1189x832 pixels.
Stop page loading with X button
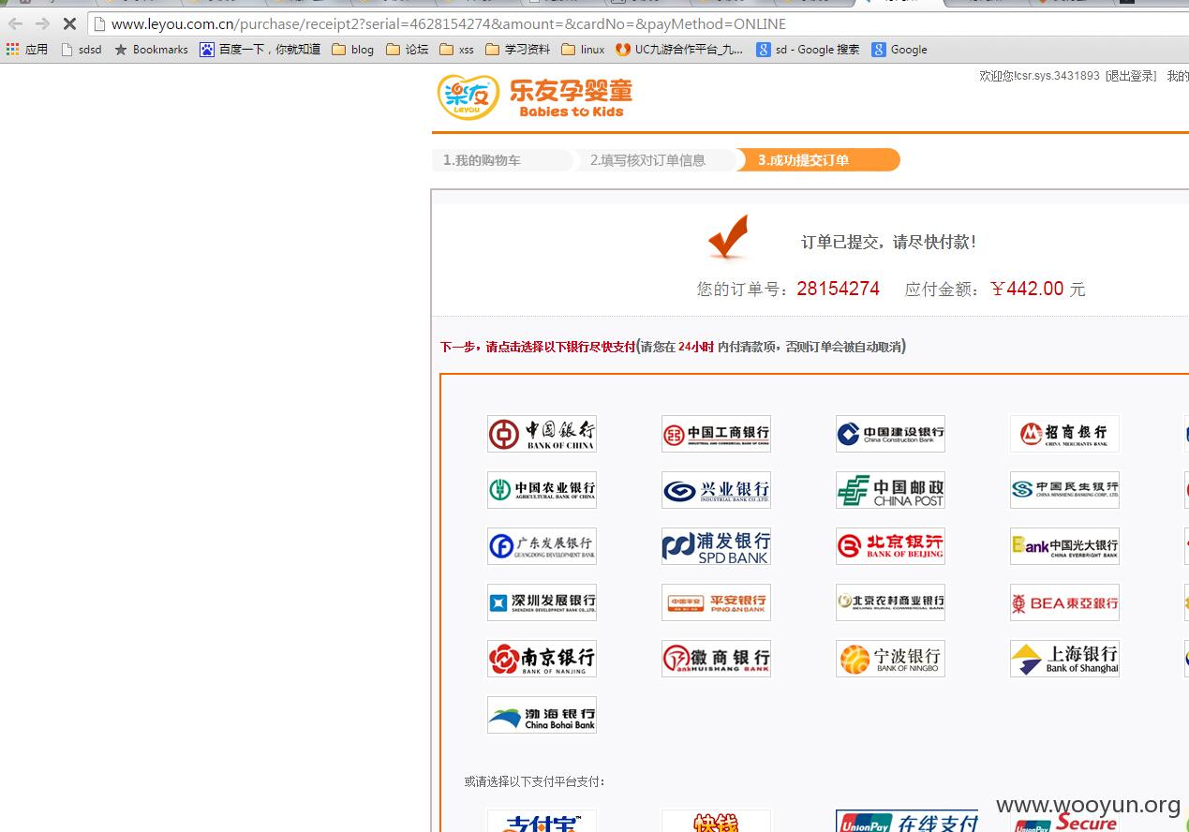(x=68, y=24)
